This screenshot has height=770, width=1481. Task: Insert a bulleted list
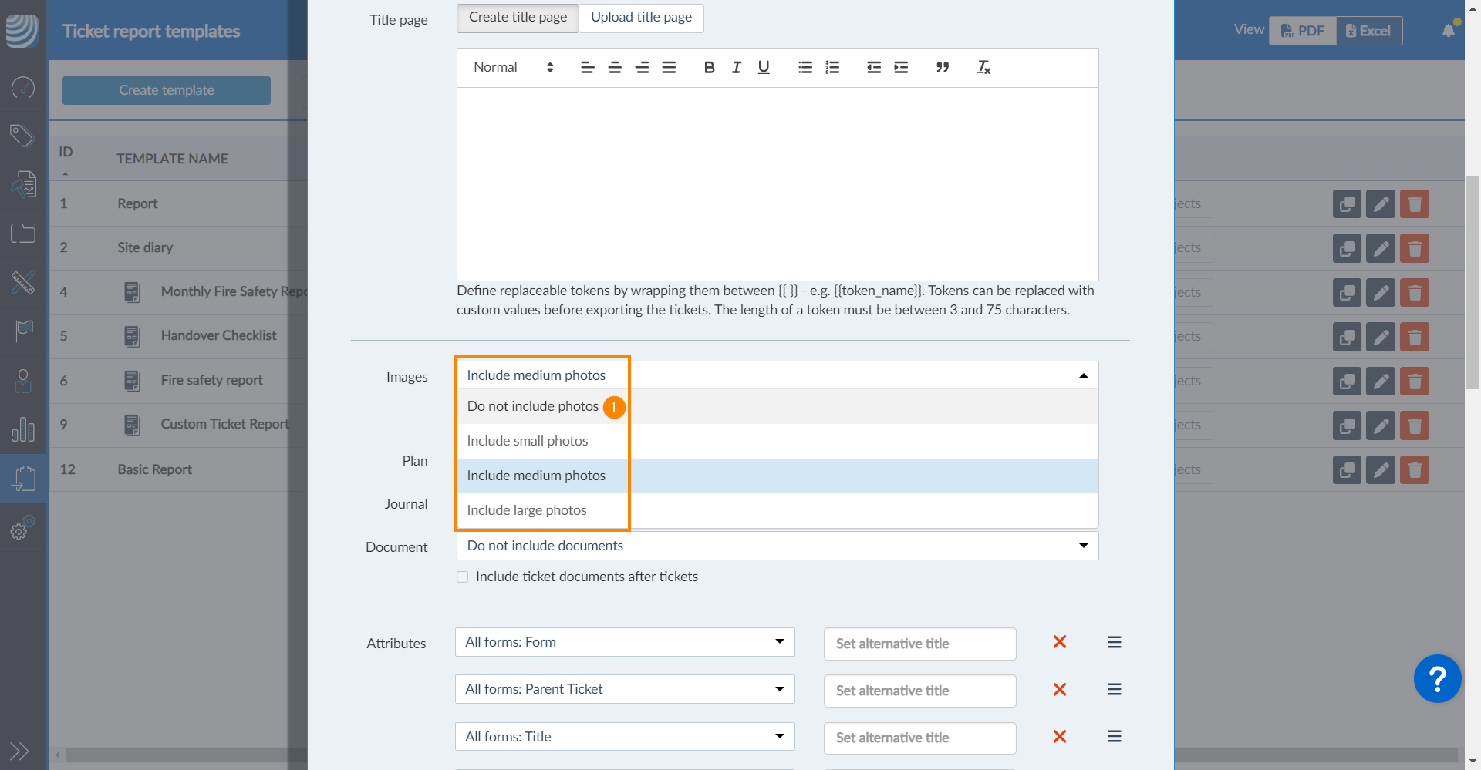(x=805, y=68)
